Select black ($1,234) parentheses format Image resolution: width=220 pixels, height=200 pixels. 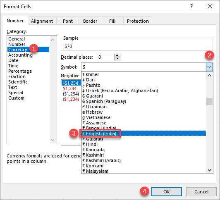point(71,94)
